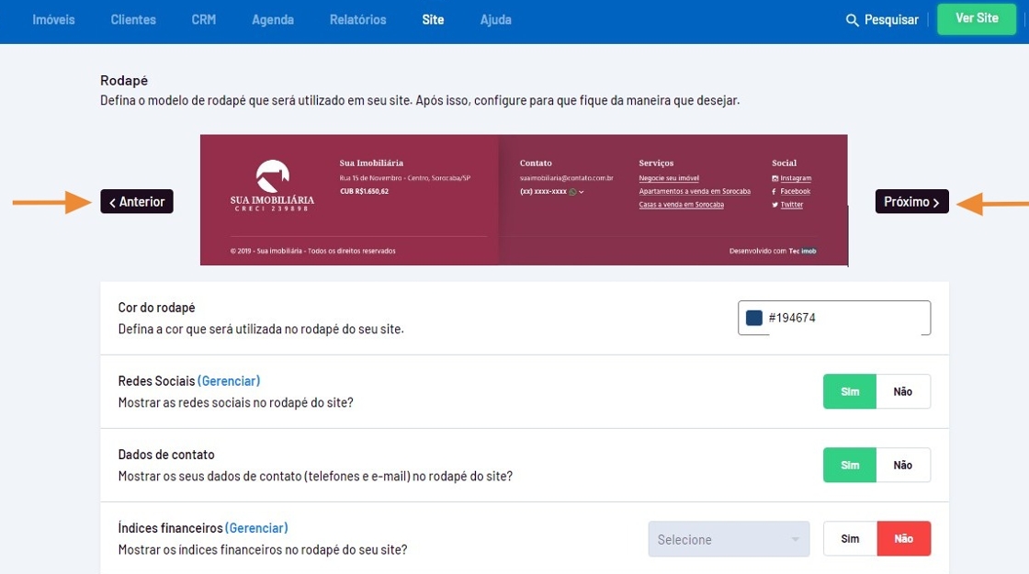
Task: Go back to Anterior footer model
Action: [137, 202]
